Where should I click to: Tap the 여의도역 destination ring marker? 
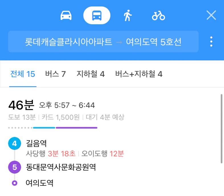(x=15, y=183)
